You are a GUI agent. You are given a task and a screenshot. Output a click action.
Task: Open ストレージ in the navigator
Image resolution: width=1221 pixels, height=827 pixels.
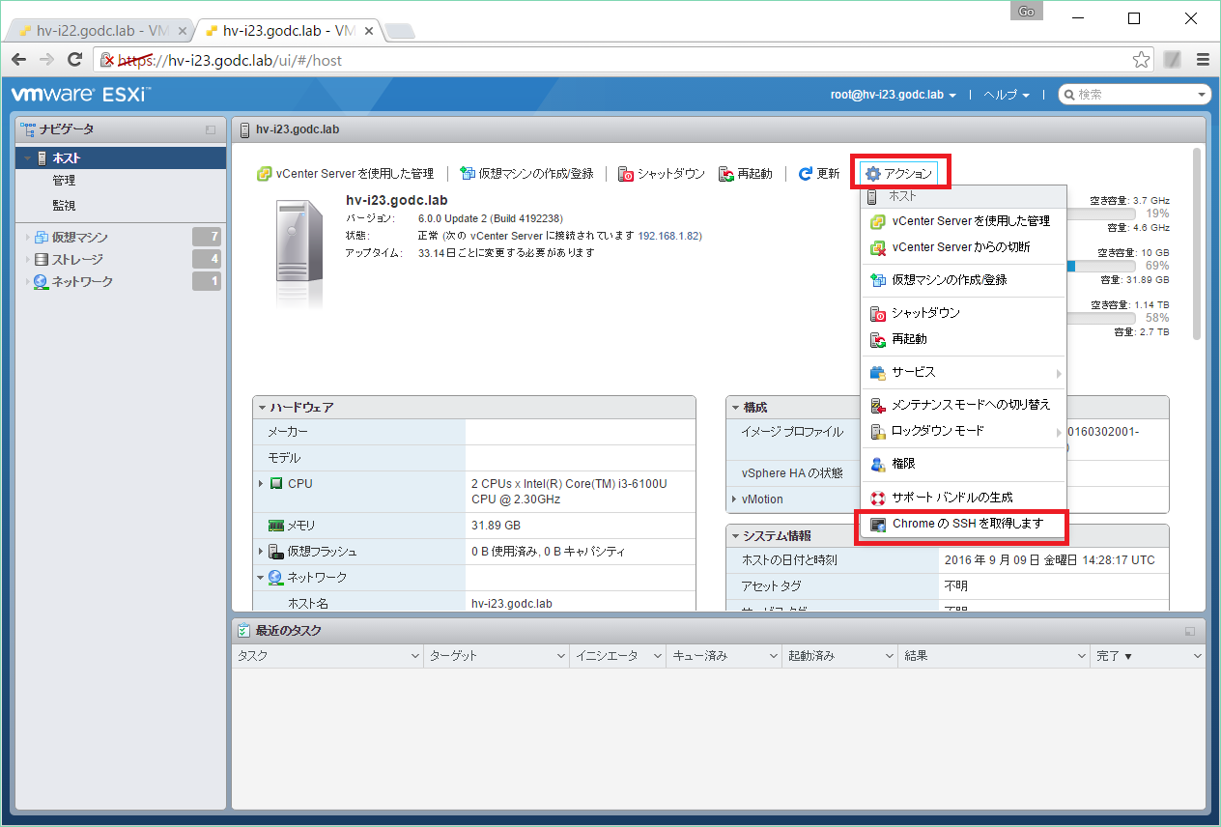pos(77,259)
